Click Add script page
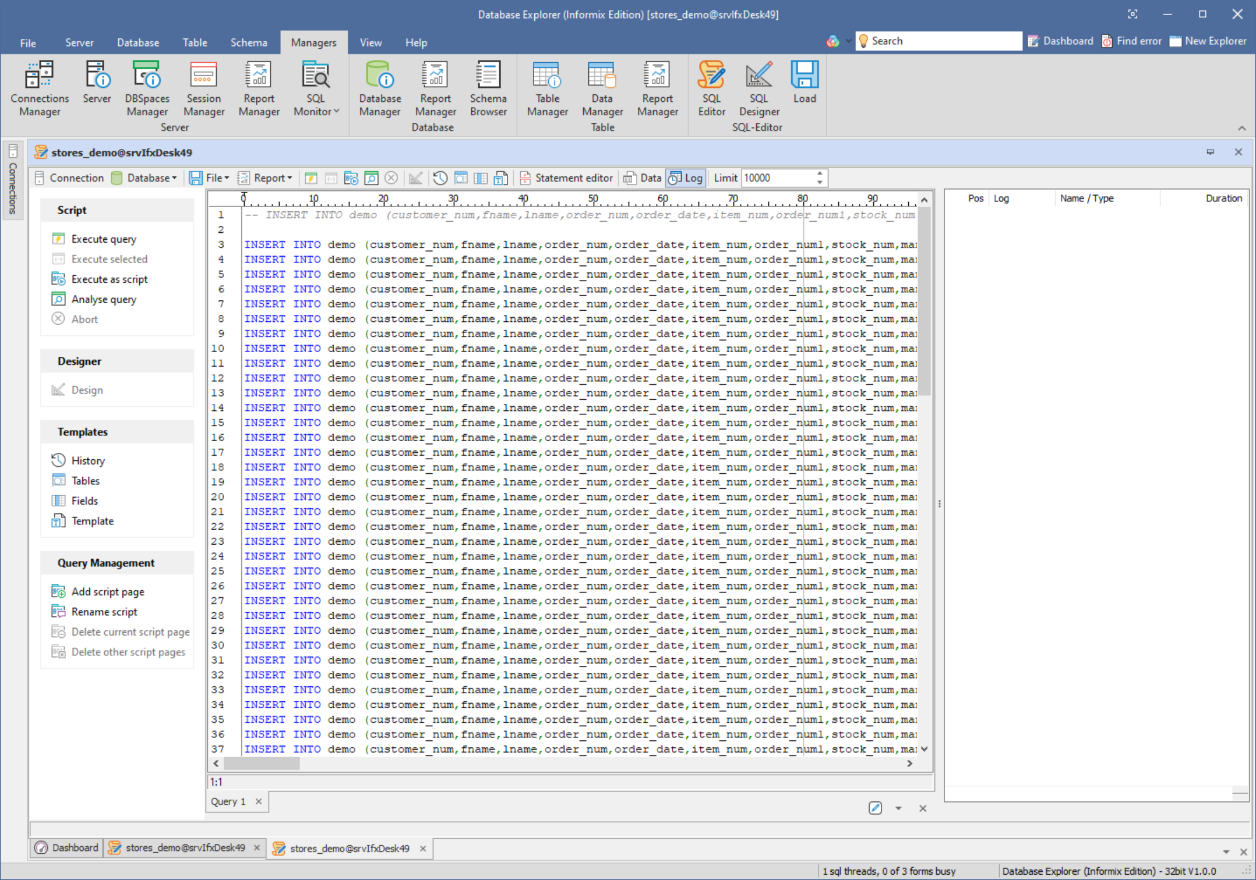This screenshot has width=1256, height=880. 108,591
